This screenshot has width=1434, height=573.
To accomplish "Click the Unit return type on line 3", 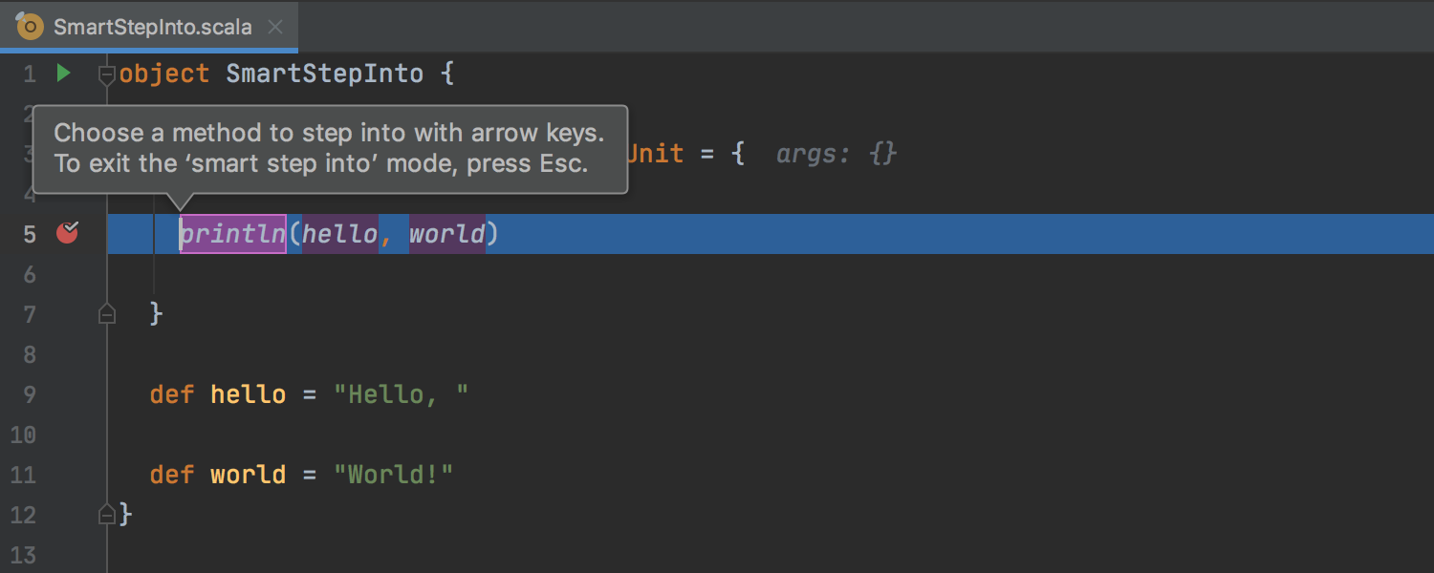I will pyautogui.click(x=656, y=154).
